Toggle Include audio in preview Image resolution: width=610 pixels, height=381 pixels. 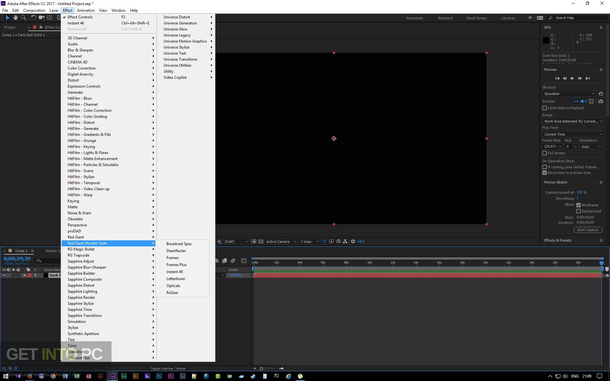(583, 102)
